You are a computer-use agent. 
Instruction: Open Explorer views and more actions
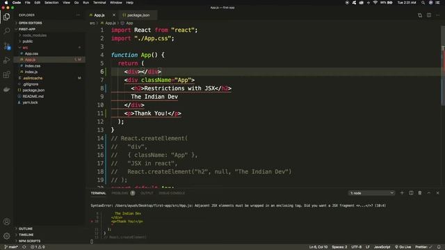click(x=79, y=15)
